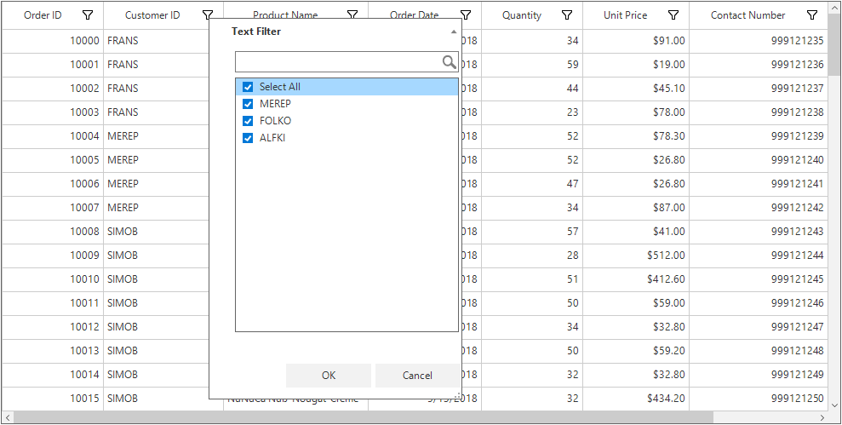
Task: Uncheck the ALFKI checkbox
Action: [248, 138]
